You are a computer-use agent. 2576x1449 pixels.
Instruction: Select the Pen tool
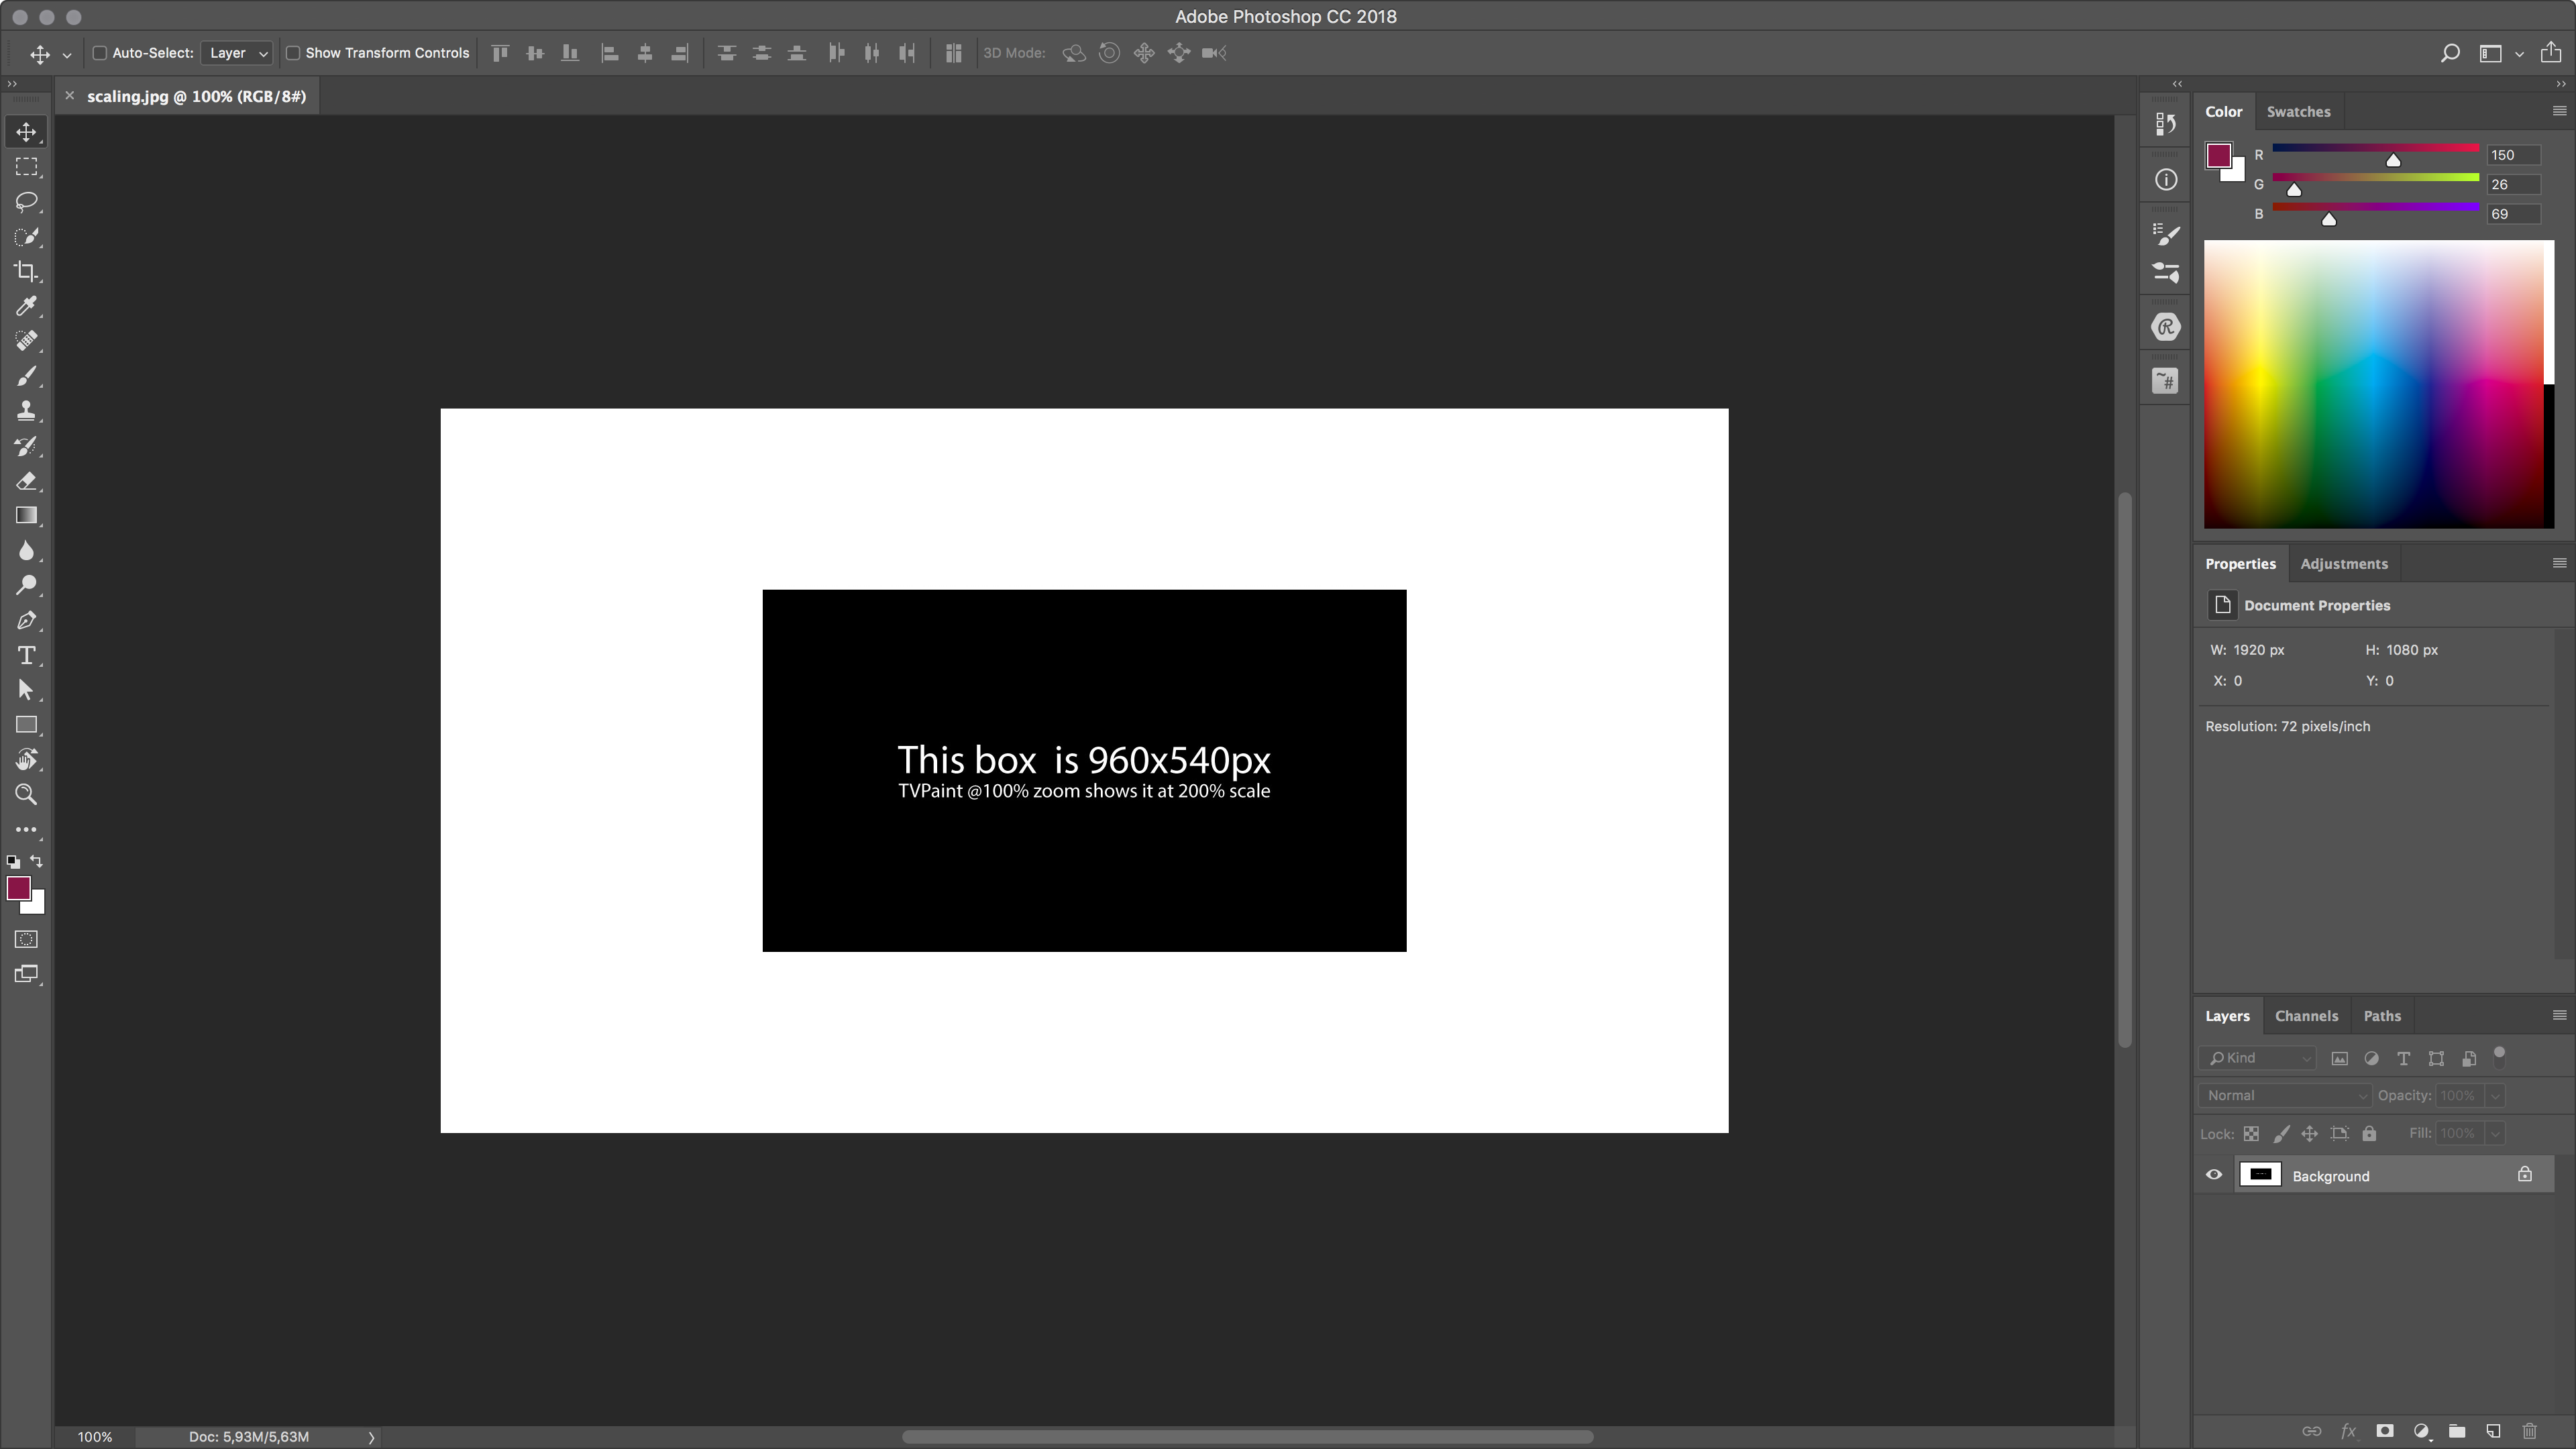[x=26, y=620]
